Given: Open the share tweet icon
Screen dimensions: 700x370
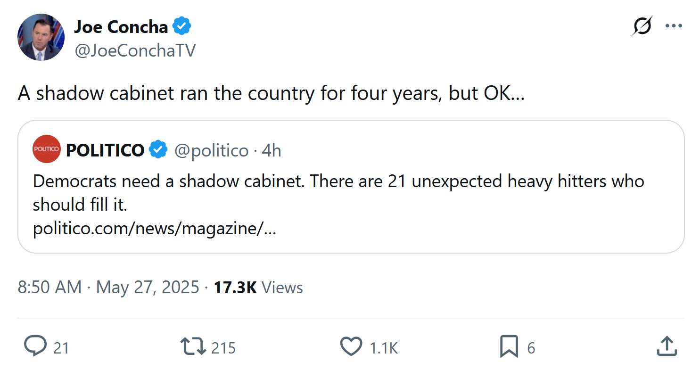Looking at the screenshot, I should (667, 346).
